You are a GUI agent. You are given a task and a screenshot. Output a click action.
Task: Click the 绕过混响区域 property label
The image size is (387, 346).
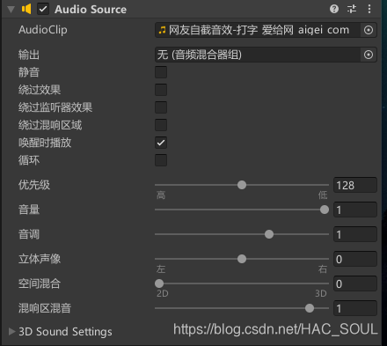pos(50,125)
